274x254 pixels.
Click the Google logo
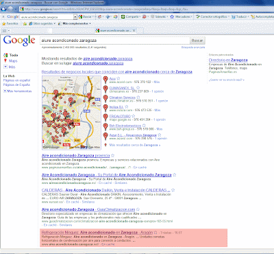[19, 41]
